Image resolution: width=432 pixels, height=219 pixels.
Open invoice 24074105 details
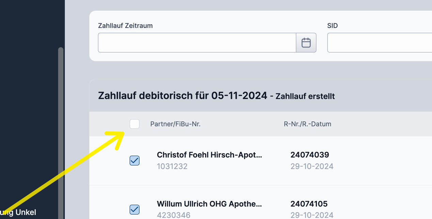(x=309, y=204)
